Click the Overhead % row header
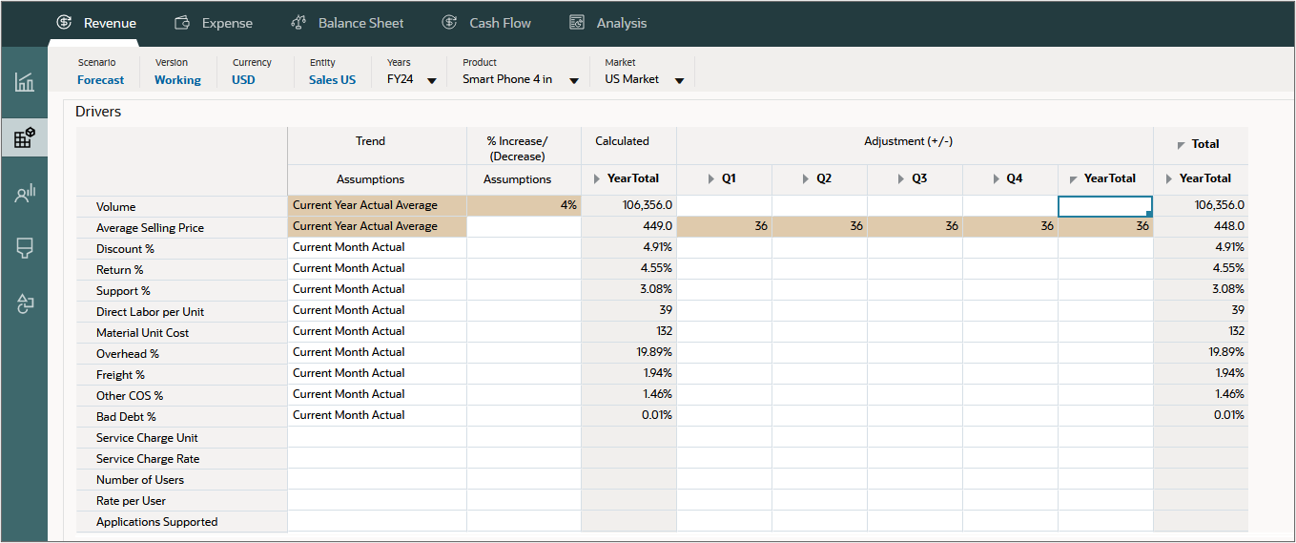 point(182,354)
